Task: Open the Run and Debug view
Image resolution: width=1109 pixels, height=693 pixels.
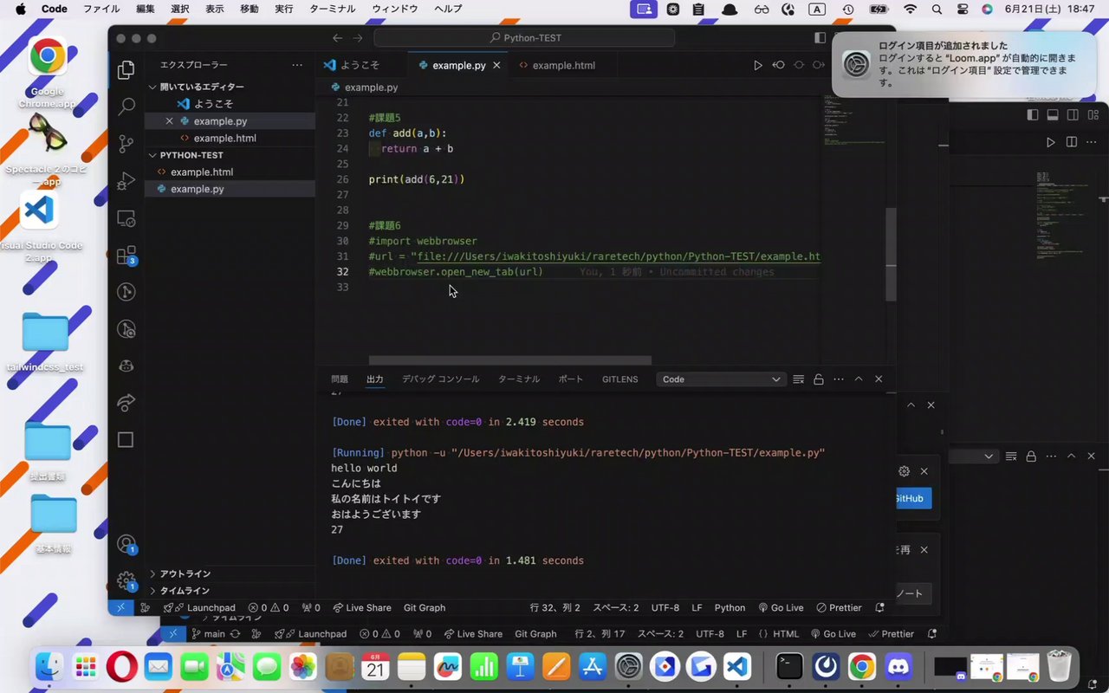Action: click(126, 181)
